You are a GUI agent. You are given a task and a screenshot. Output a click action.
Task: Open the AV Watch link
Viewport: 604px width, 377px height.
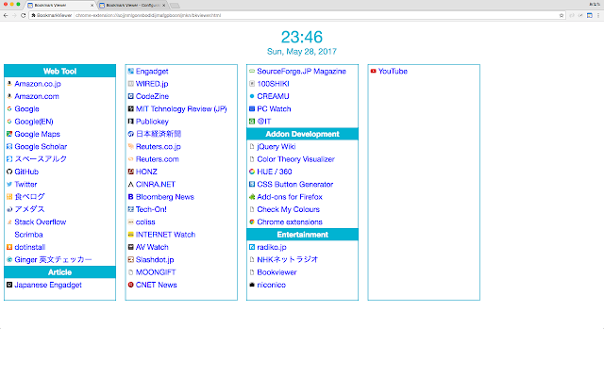tap(152, 247)
